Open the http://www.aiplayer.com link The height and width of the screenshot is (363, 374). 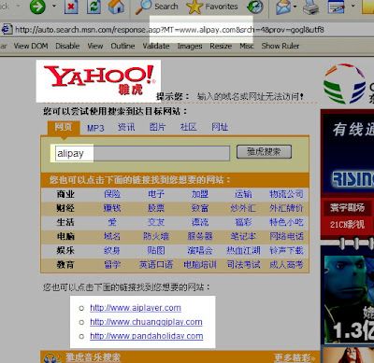tap(136, 308)
